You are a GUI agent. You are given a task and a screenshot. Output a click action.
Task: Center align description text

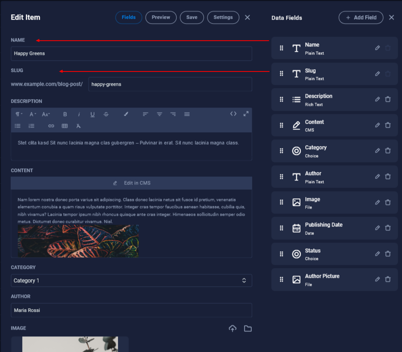click(160, 114)
